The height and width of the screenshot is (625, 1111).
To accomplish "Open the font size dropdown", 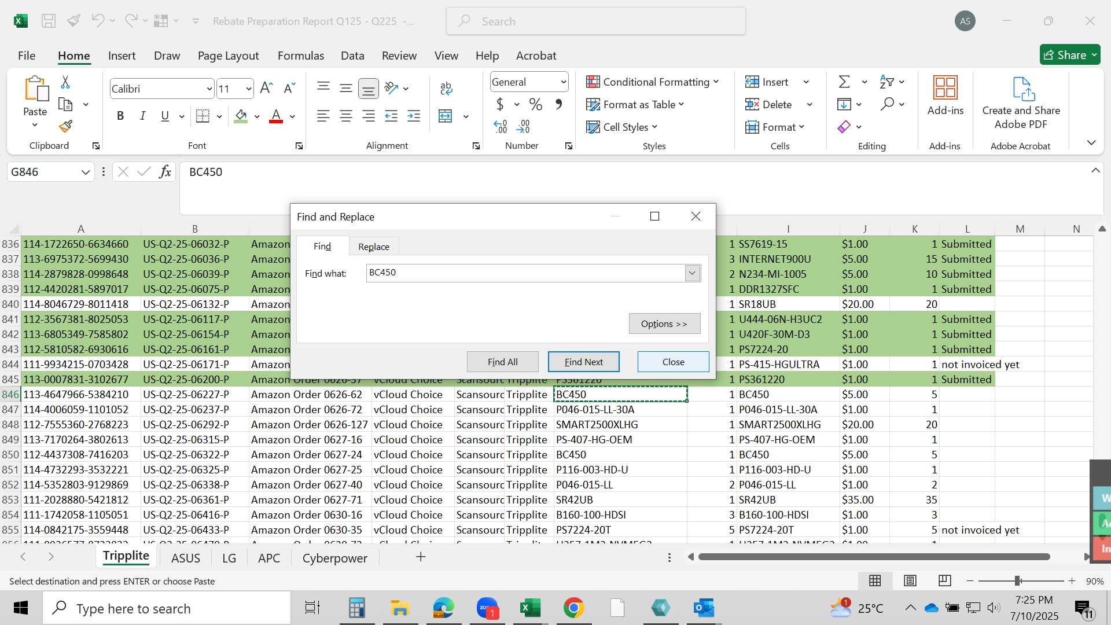I will click(x=249, y=89).
